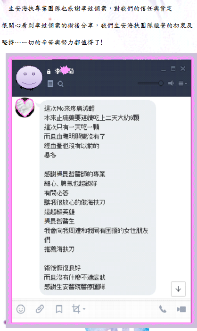Minimize the chat window
This screenshot has height=331, width=197.
[164, 70]
